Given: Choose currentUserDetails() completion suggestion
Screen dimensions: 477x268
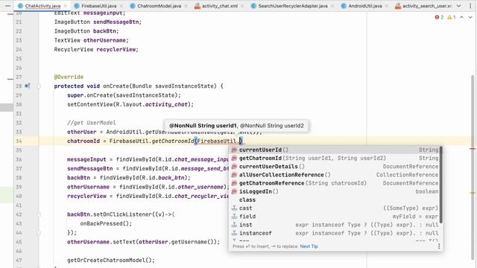Looking at the screenshot, I should 335,167.
